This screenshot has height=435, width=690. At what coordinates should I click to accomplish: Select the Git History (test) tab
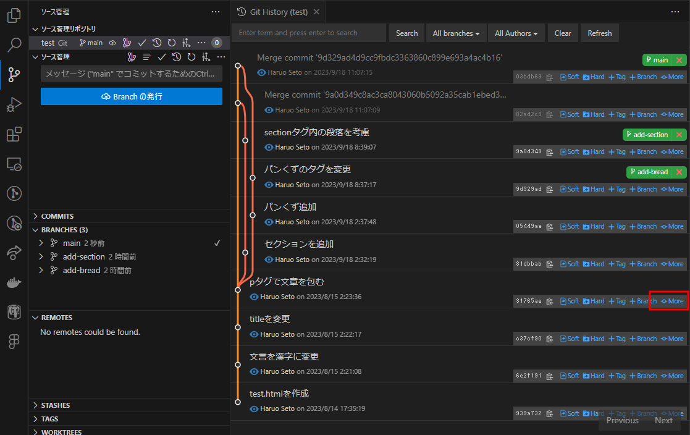pyautogui.click(x=278, y=12)
